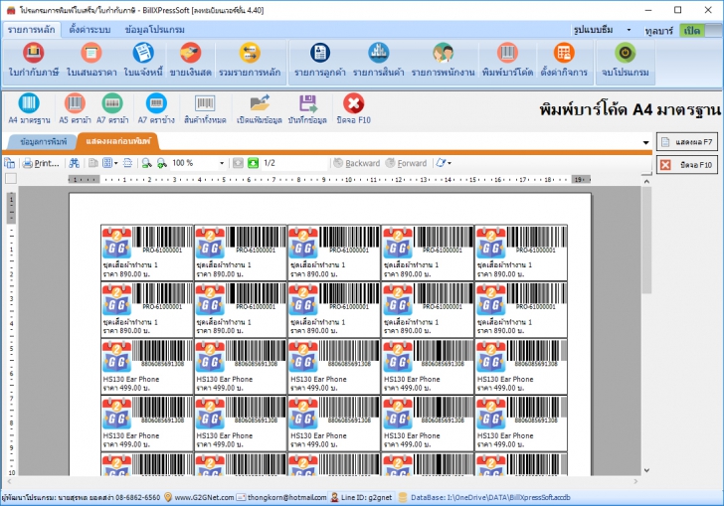Switch to the ข้อมูลการพิมพ์ tab
Screen dimensions: 724x506
43,142
